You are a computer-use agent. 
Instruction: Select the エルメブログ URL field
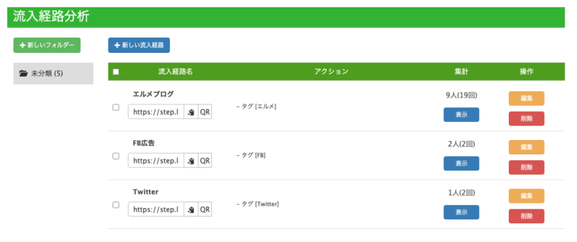point(156,112)
